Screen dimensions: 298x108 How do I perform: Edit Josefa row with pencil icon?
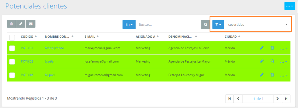262,61
